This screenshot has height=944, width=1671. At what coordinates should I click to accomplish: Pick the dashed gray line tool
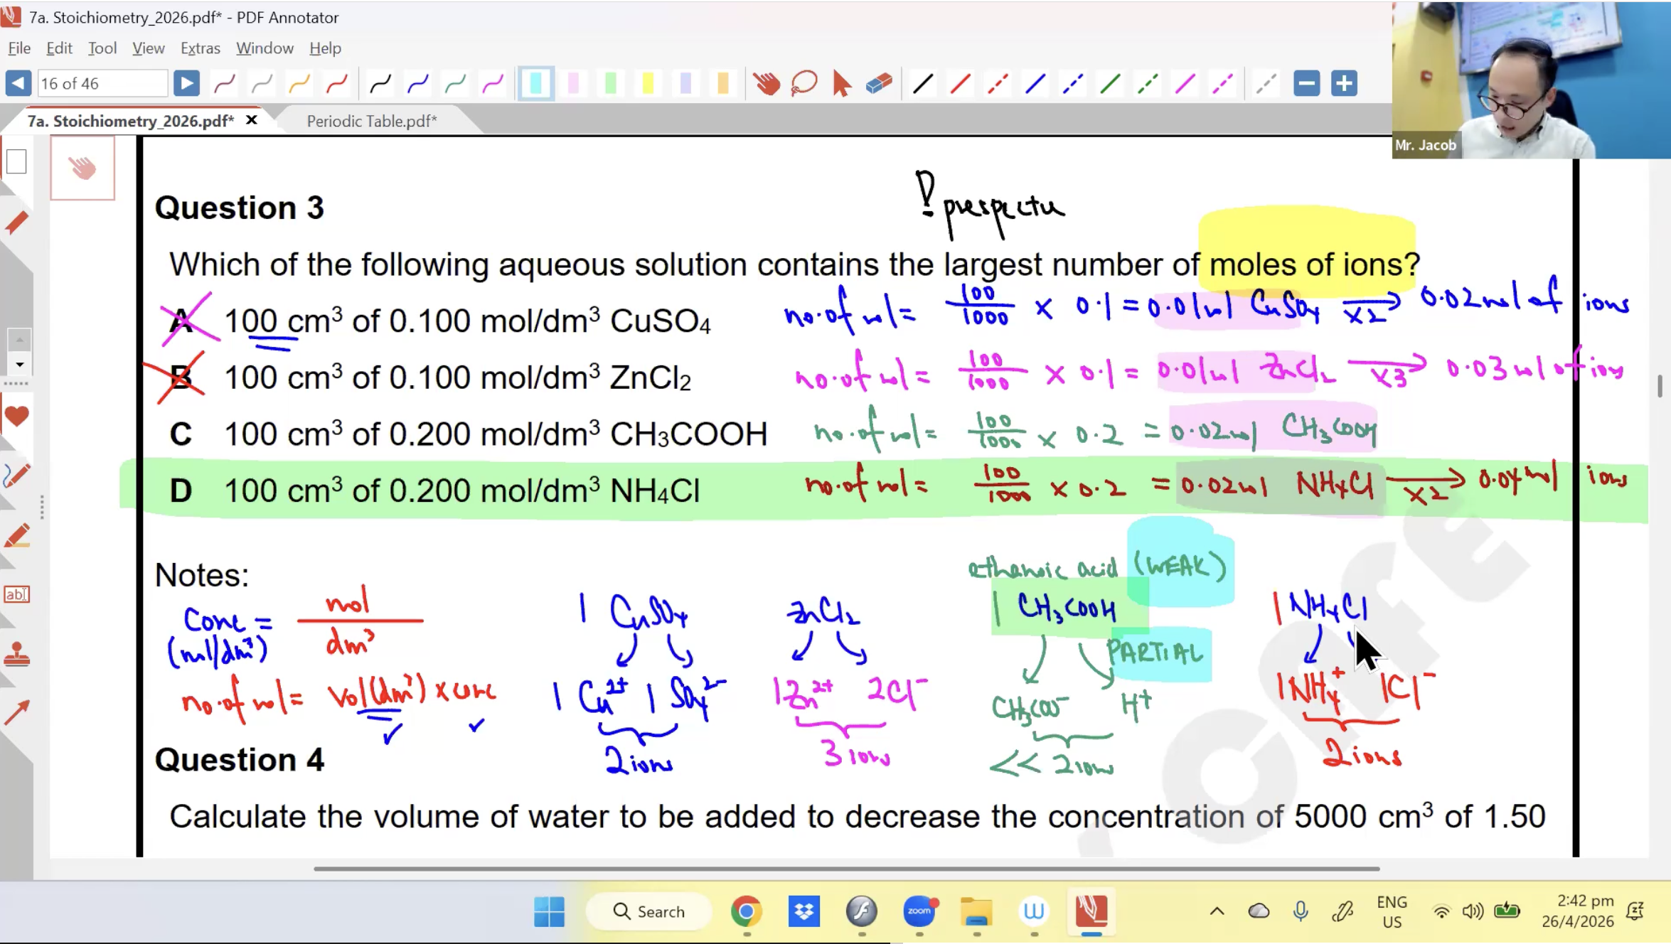[x=1266, y=84]
